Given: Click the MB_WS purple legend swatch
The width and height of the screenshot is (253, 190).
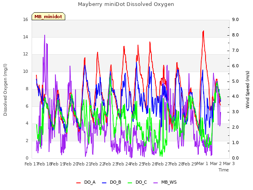Looking at the screenshot, I should tap(155, 183).
